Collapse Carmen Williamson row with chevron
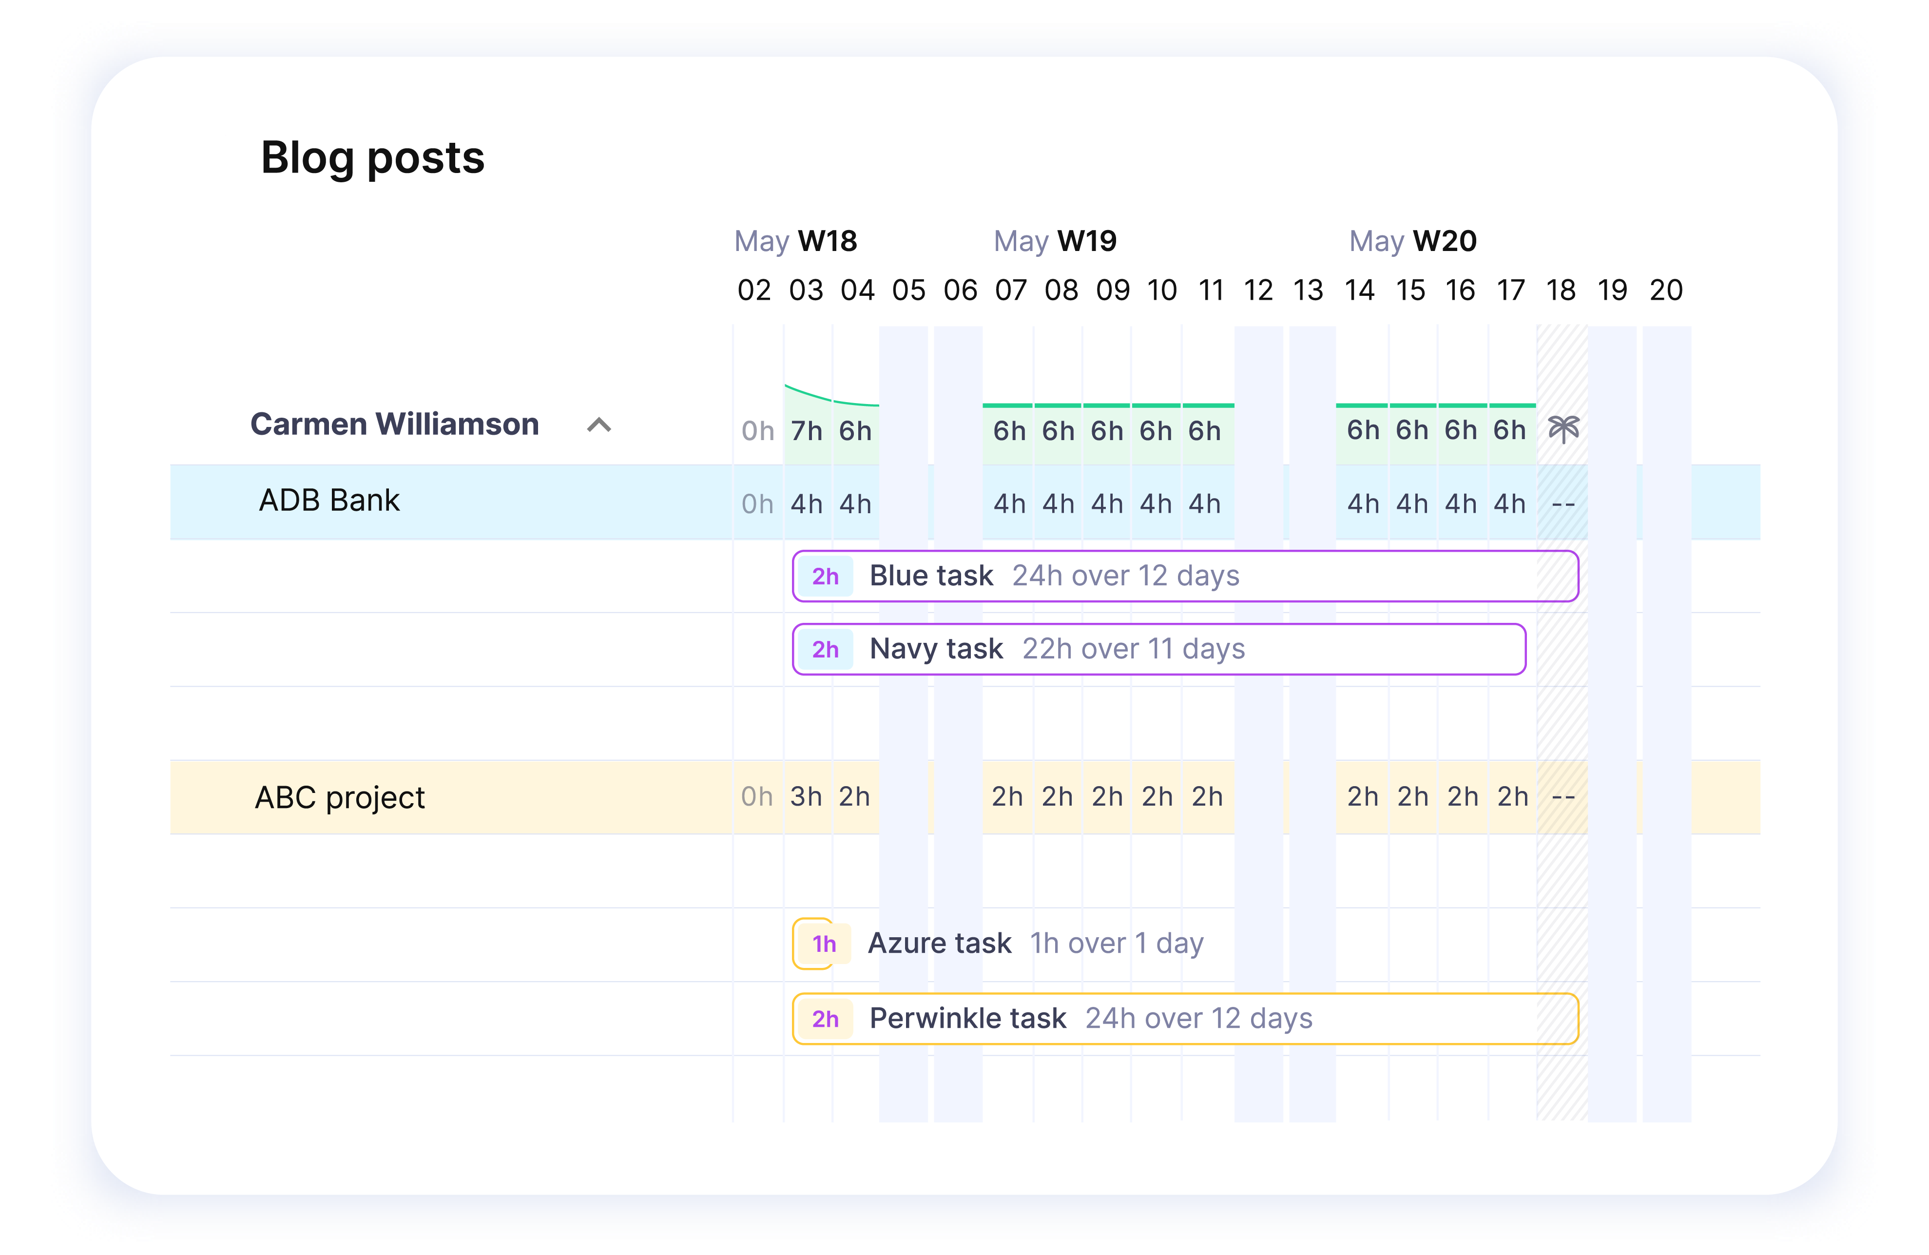 599,425
